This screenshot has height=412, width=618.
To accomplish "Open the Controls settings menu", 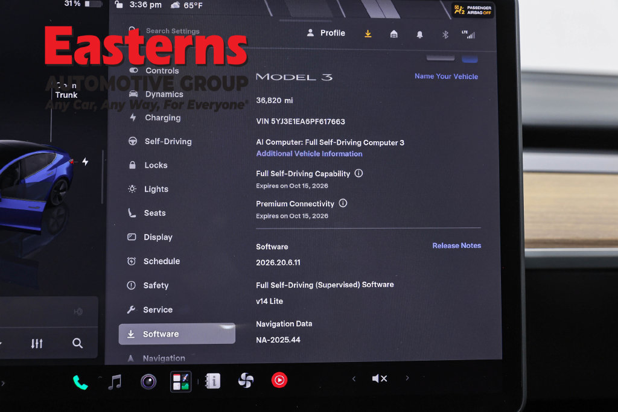I will (154, 71).
